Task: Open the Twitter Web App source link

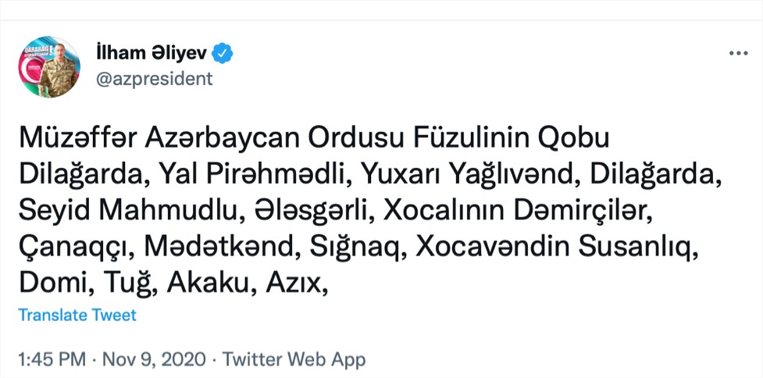Action: 294,360
